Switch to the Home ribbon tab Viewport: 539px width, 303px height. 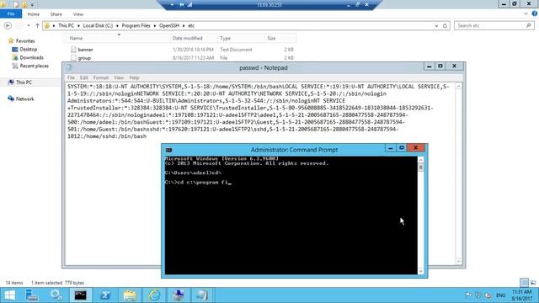(34, 14)
